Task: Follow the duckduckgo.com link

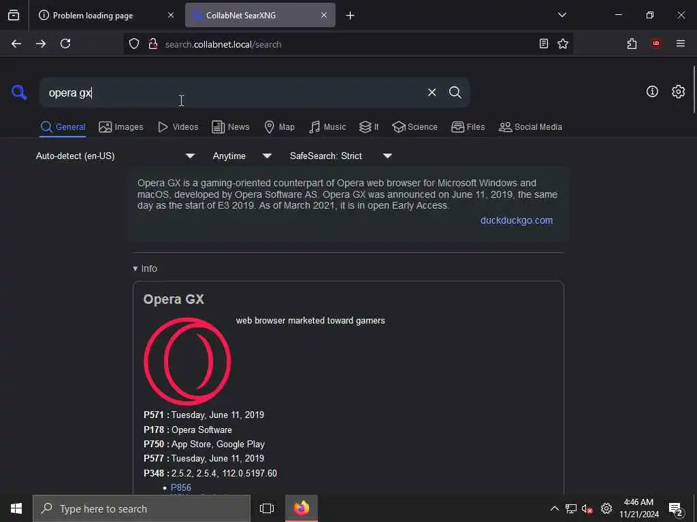Action: [517, 220]
